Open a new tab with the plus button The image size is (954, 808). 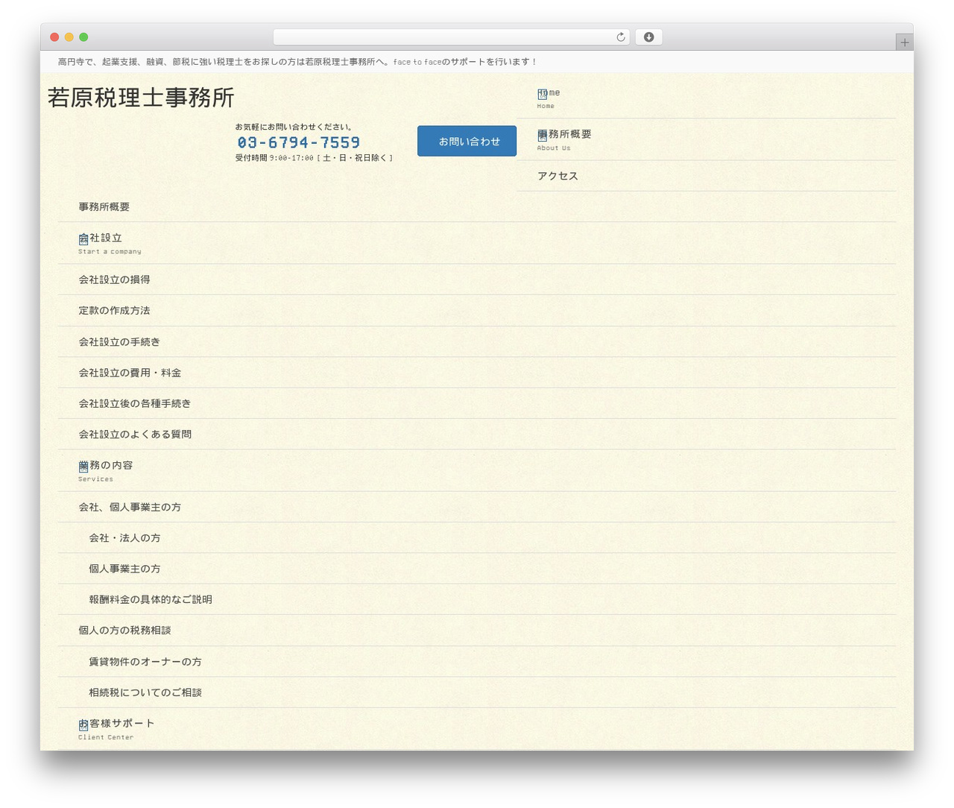coord(904,42)
